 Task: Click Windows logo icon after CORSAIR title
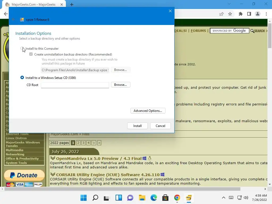(162, 175)
